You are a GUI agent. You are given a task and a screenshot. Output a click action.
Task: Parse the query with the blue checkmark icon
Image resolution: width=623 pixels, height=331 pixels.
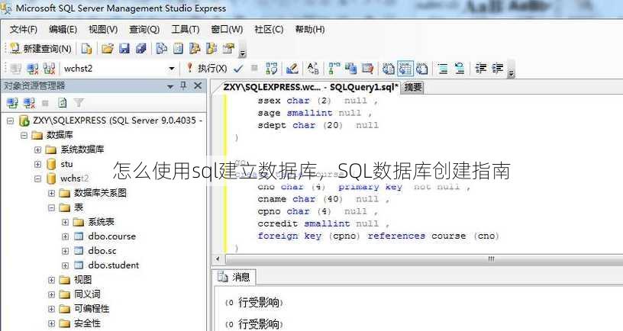[x=238, y=69]
